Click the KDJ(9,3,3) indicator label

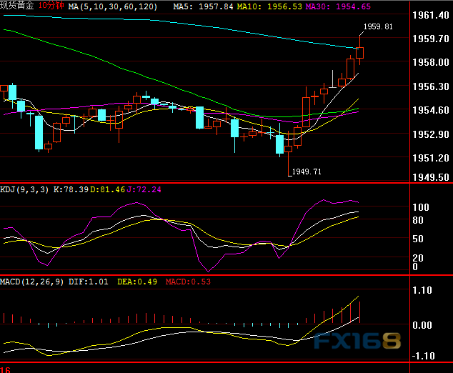coord(24,189)
